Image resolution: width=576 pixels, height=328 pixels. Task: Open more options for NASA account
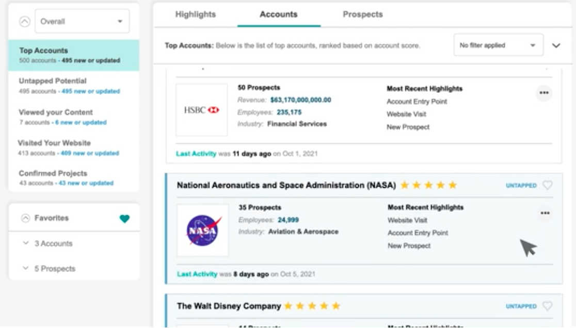545,213
